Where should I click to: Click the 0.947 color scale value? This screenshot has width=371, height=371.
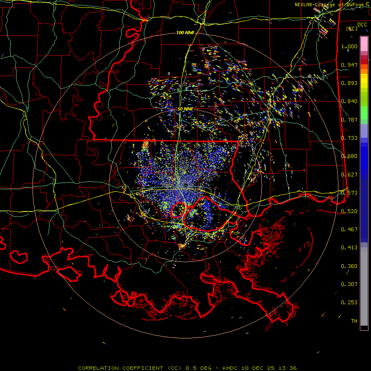[349, 65]
